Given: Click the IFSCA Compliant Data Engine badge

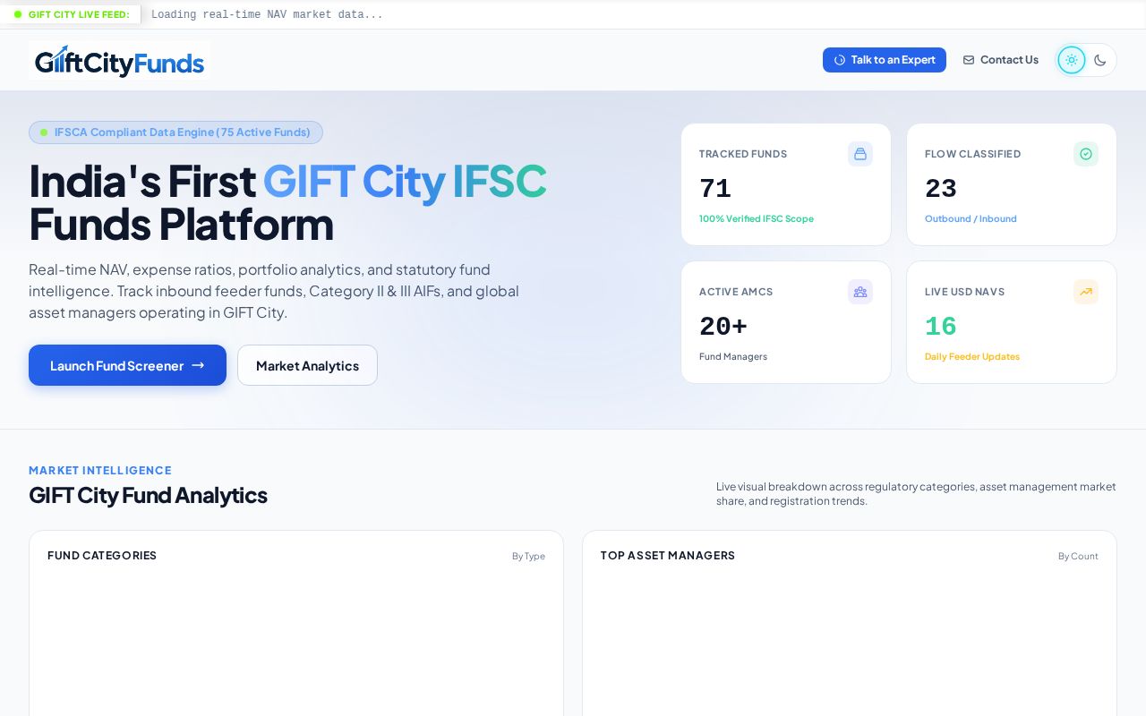Looking at the screenshot, I should pos(175,132).
